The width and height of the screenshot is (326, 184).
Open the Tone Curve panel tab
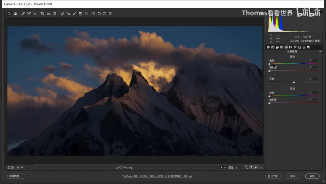(272, 47)
